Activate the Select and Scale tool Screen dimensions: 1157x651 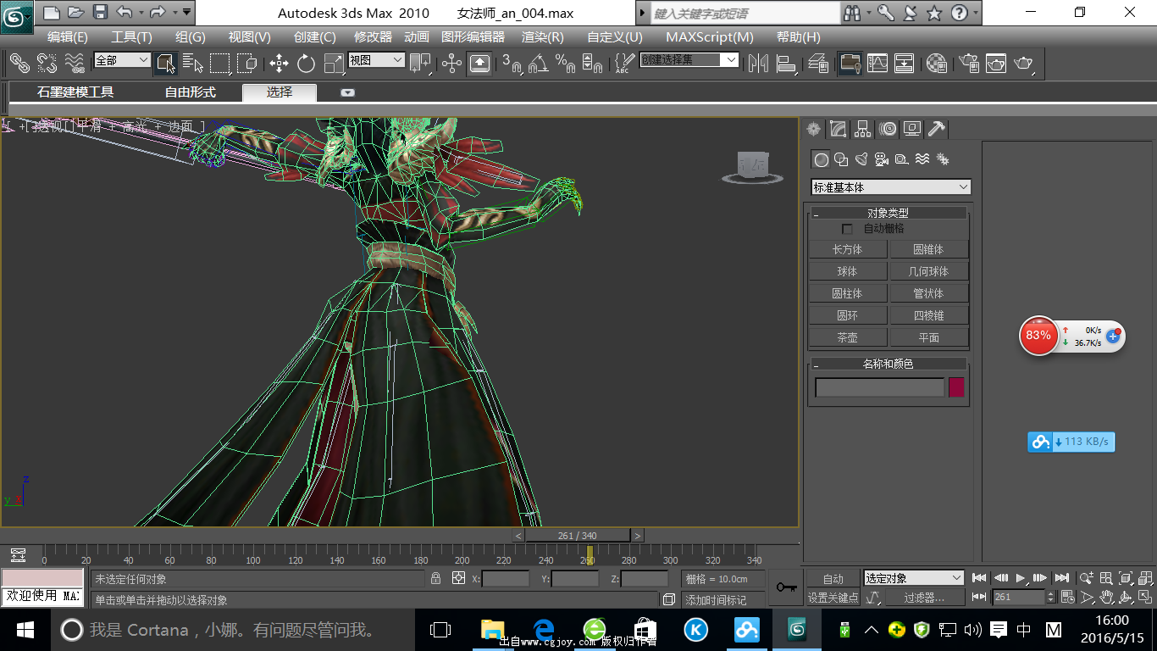335,63
